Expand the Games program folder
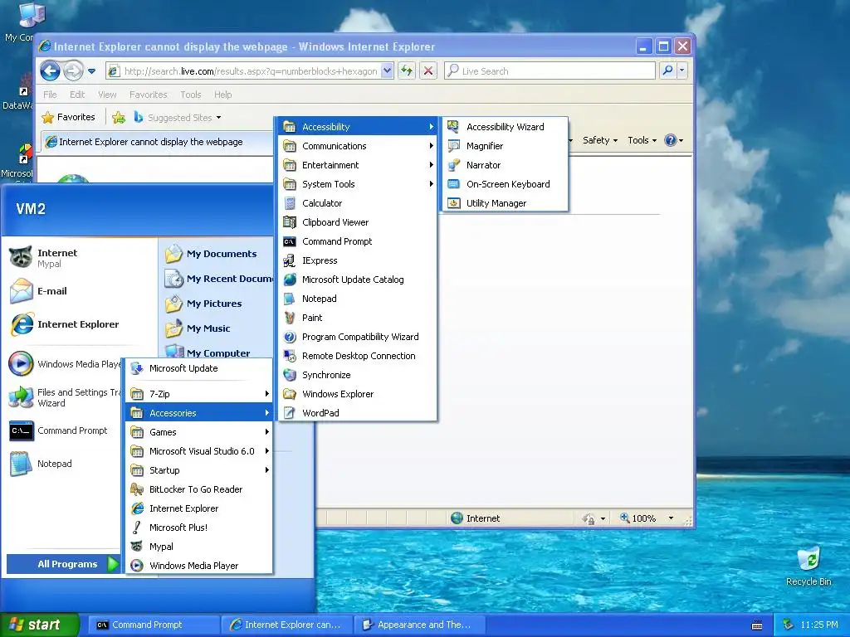This screenshot has width=850, height=637. (199, 431)
